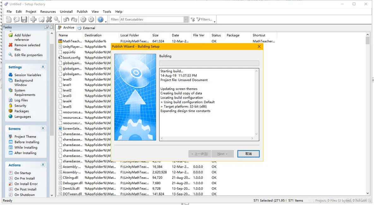
Task: Click the Building progress bar
Action: pos(209,63)
